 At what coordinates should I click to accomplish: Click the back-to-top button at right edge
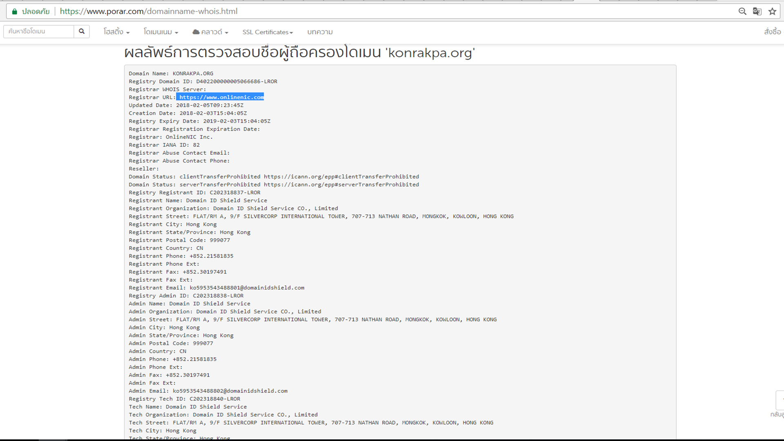780,400
